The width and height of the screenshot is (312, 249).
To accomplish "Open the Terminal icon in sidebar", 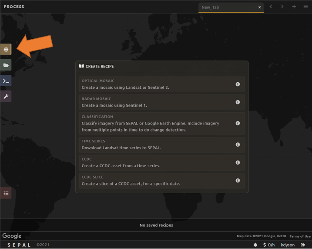I will click(x=6, y=81).
